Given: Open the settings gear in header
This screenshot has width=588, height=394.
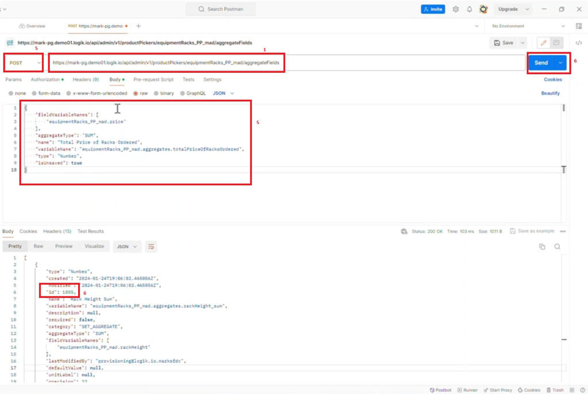Looking at the screenshot, I should (x=455, y=9).
